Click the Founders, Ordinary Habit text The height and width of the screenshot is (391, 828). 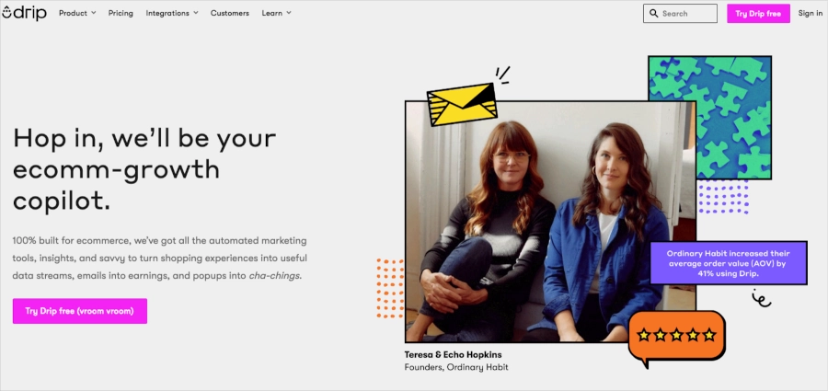point(456,367)
